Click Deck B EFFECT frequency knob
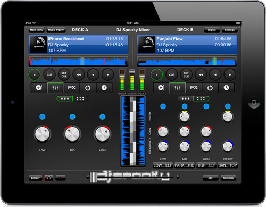Viewport: 266px width, 207px height. point(228,146)
